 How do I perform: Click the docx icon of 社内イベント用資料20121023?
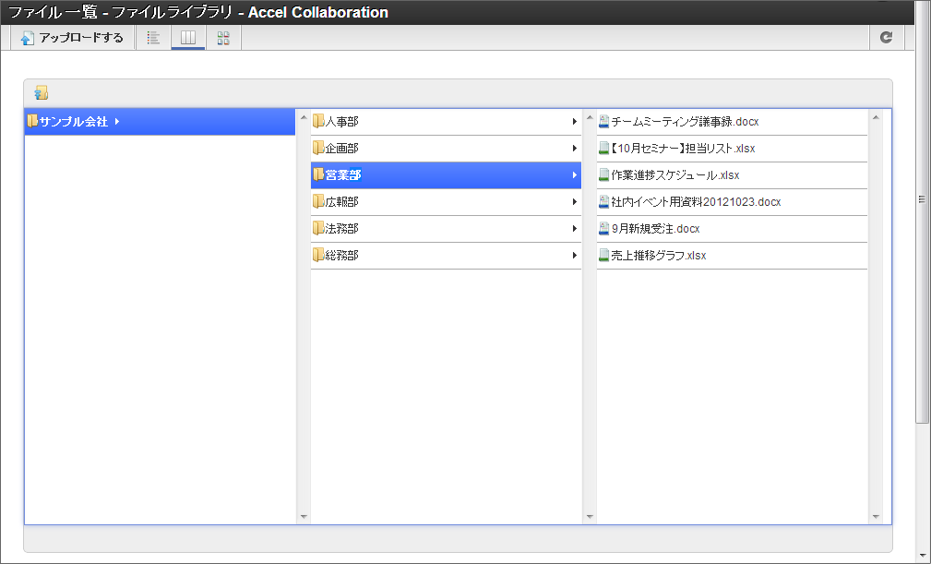coord(603,202)
